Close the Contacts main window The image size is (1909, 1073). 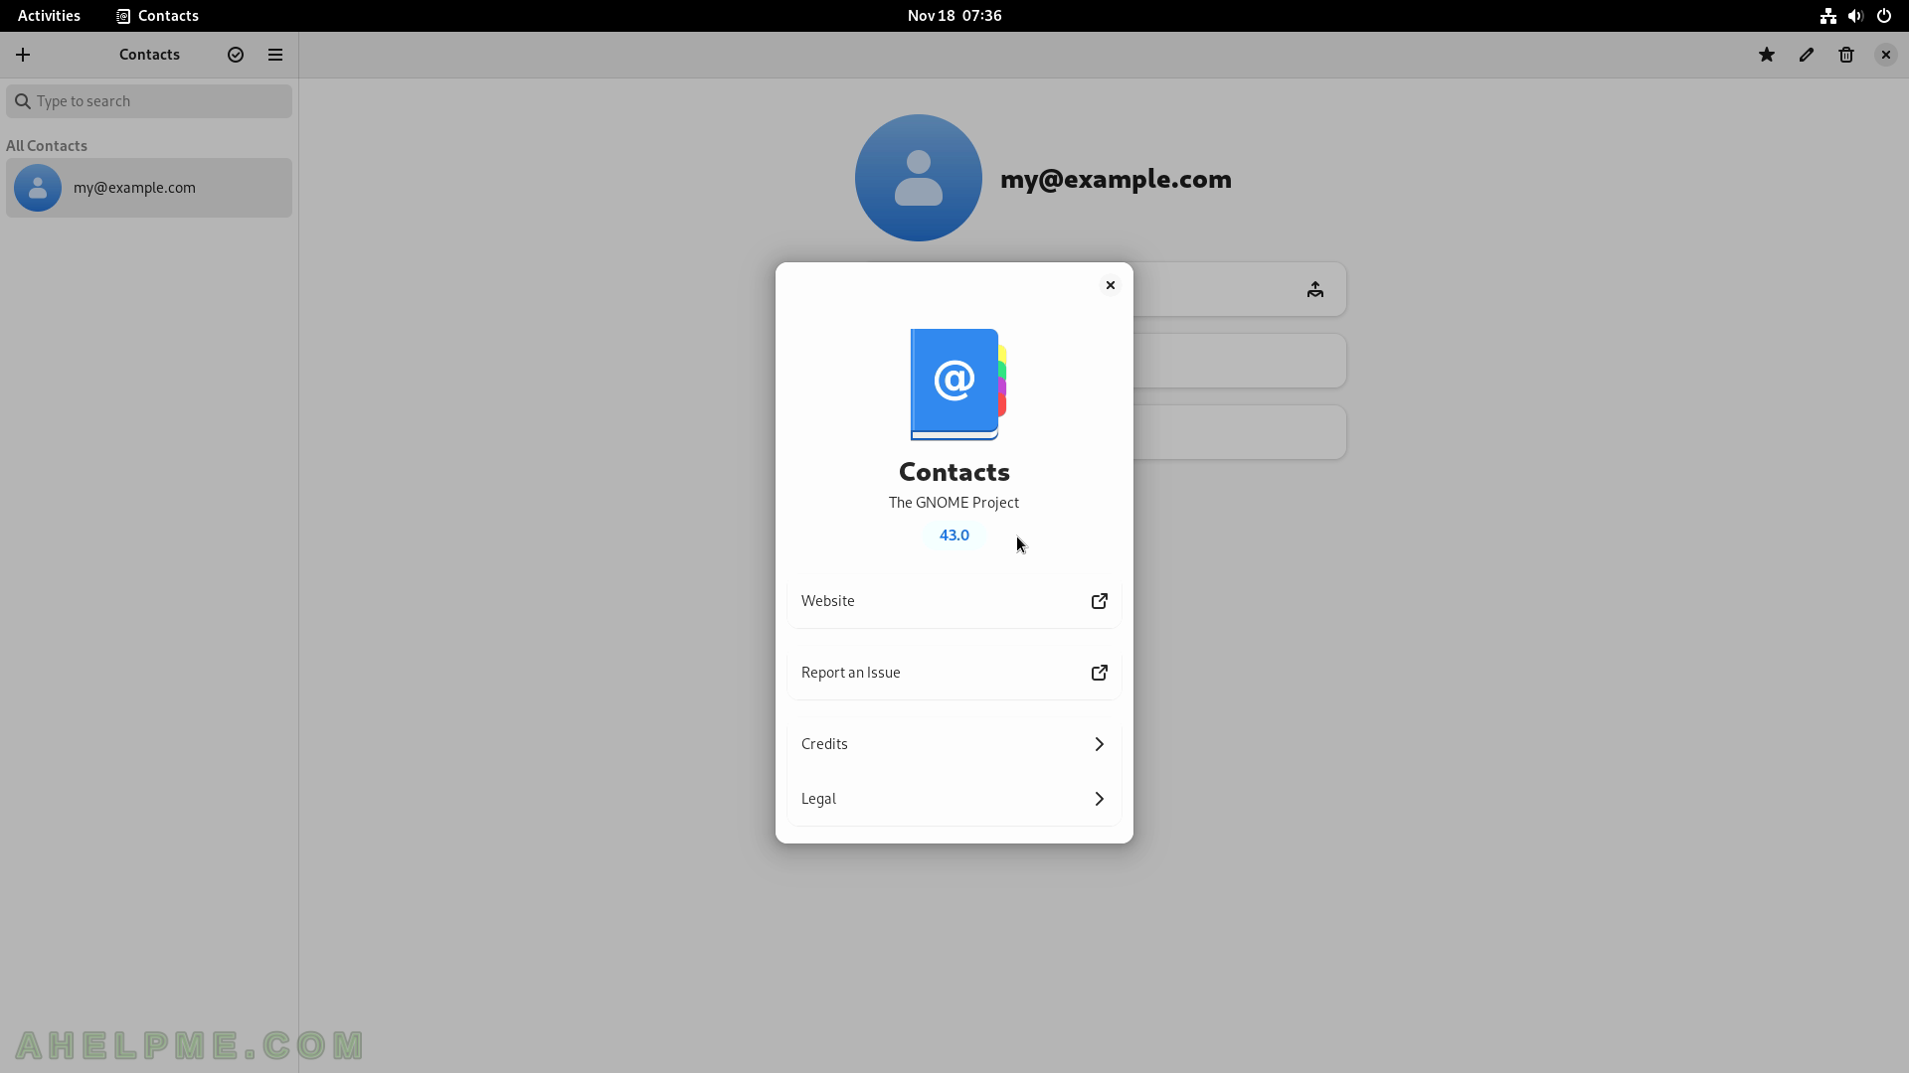coord(1886,55)
